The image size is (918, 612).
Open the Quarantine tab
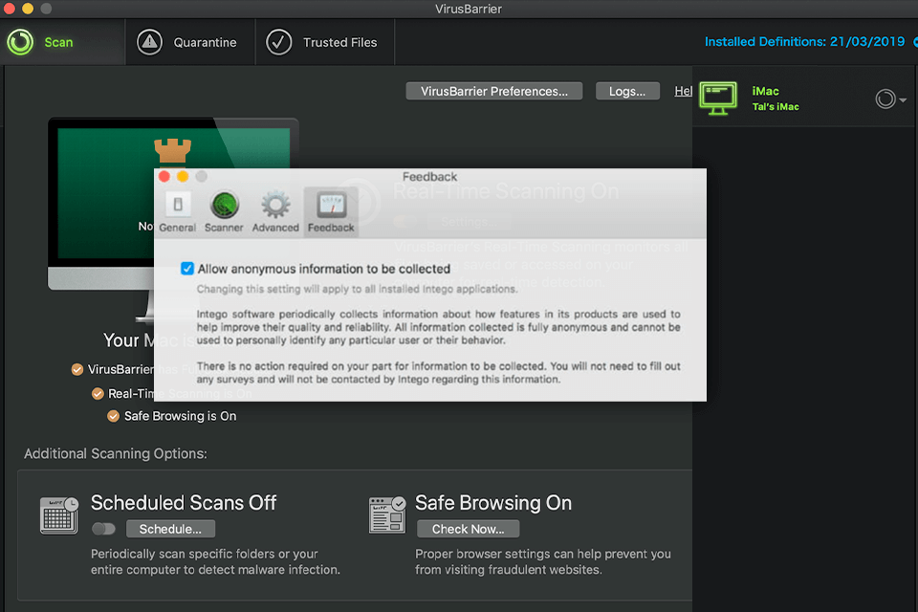(x=187, y=42)
